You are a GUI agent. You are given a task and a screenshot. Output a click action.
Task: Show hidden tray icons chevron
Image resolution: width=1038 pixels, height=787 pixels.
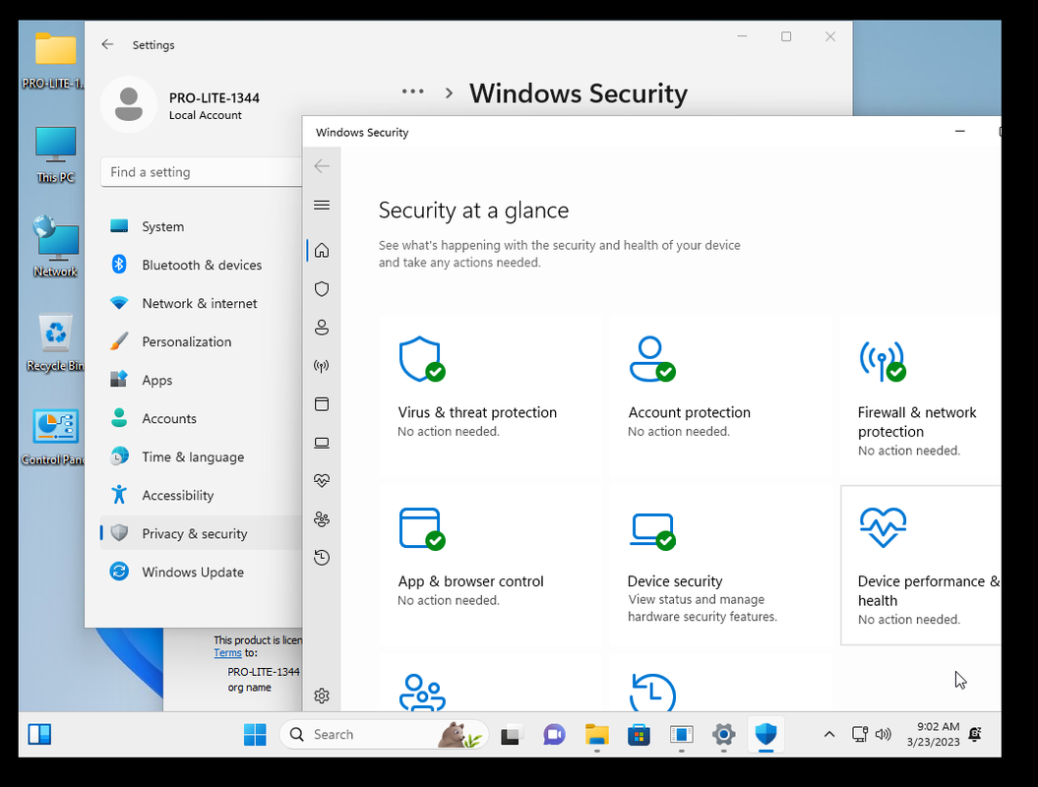(828, 734)
